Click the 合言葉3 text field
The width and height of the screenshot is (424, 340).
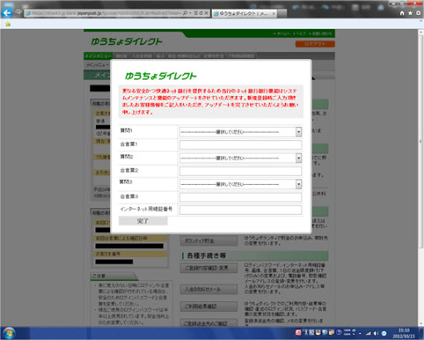(240, 197)
